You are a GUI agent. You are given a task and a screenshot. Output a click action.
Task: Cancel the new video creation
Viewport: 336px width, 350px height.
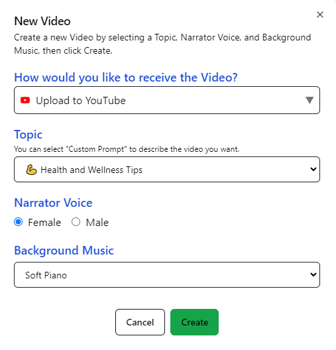pyautogui.click(x=140, y=322)
